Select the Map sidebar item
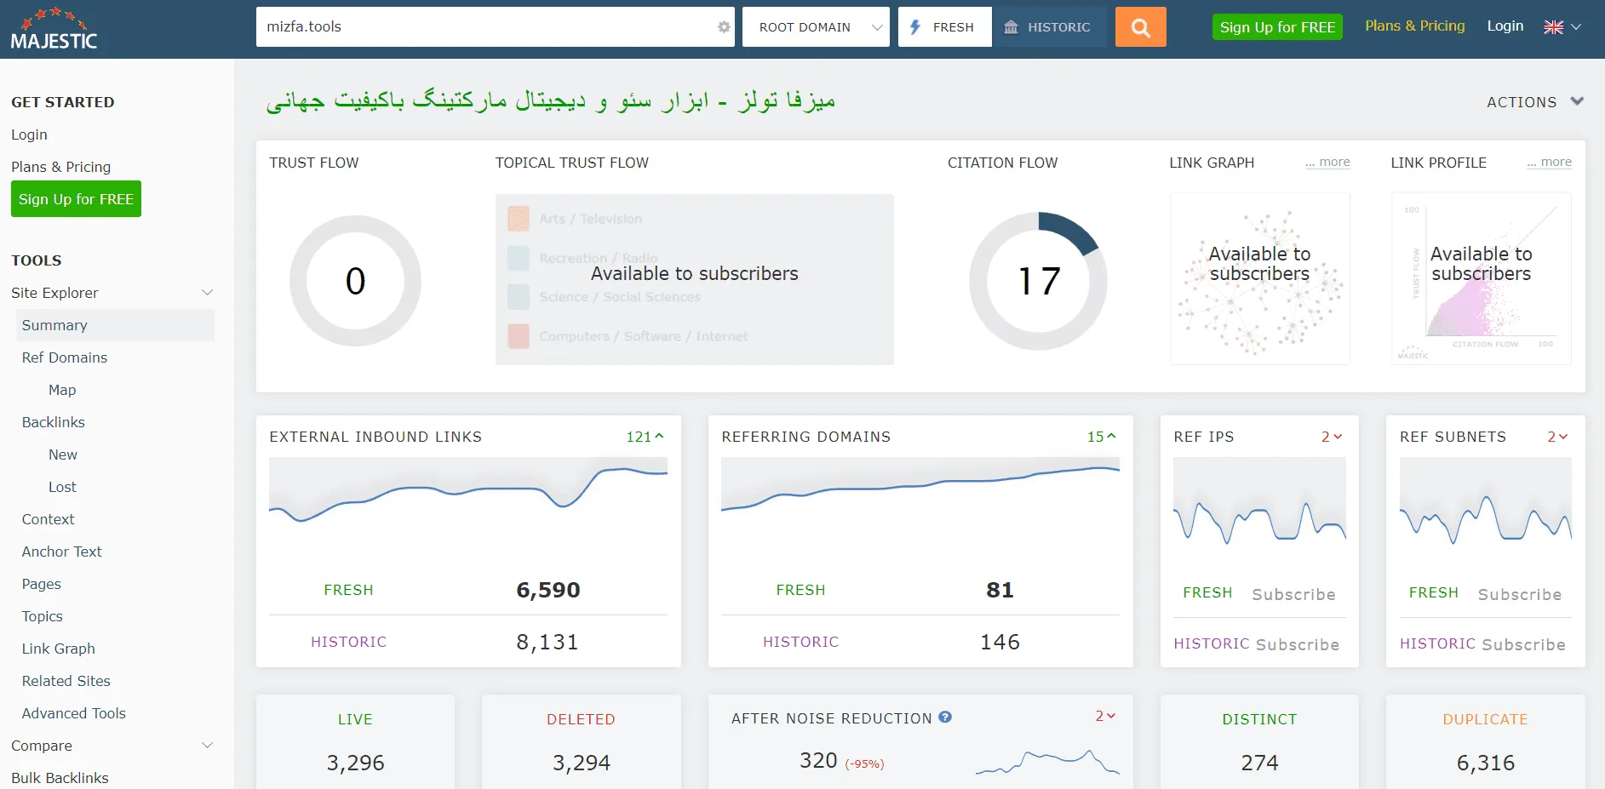Viewport: 1605px width, 789px height. [x=62, y=390]
